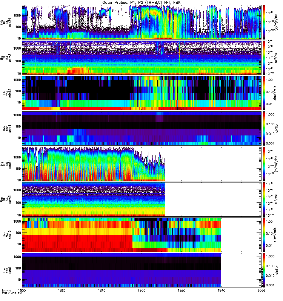Click the color bar beside thc edc34 panel
283x301 pixels.
[x=264, y=164]
